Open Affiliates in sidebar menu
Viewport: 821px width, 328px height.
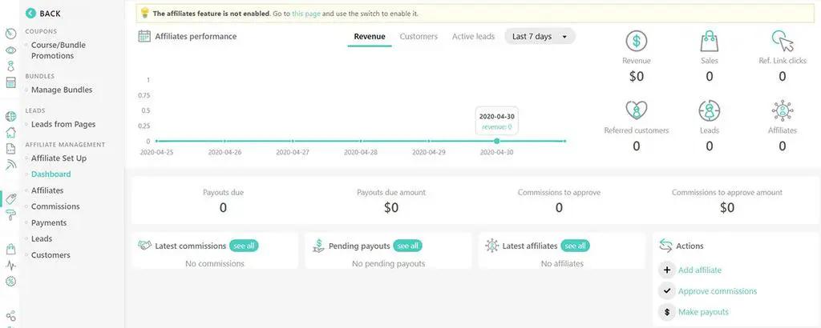click(47, 190)
